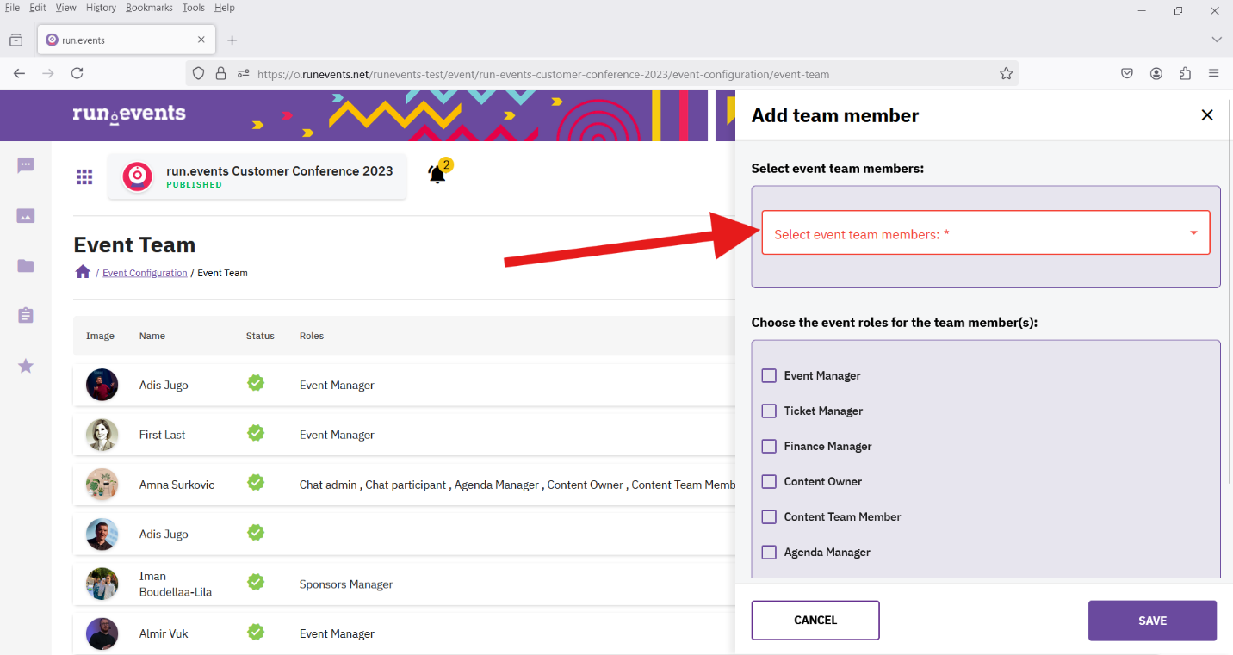Click status check icon for Almir Vuk

(x=256, y=632)
